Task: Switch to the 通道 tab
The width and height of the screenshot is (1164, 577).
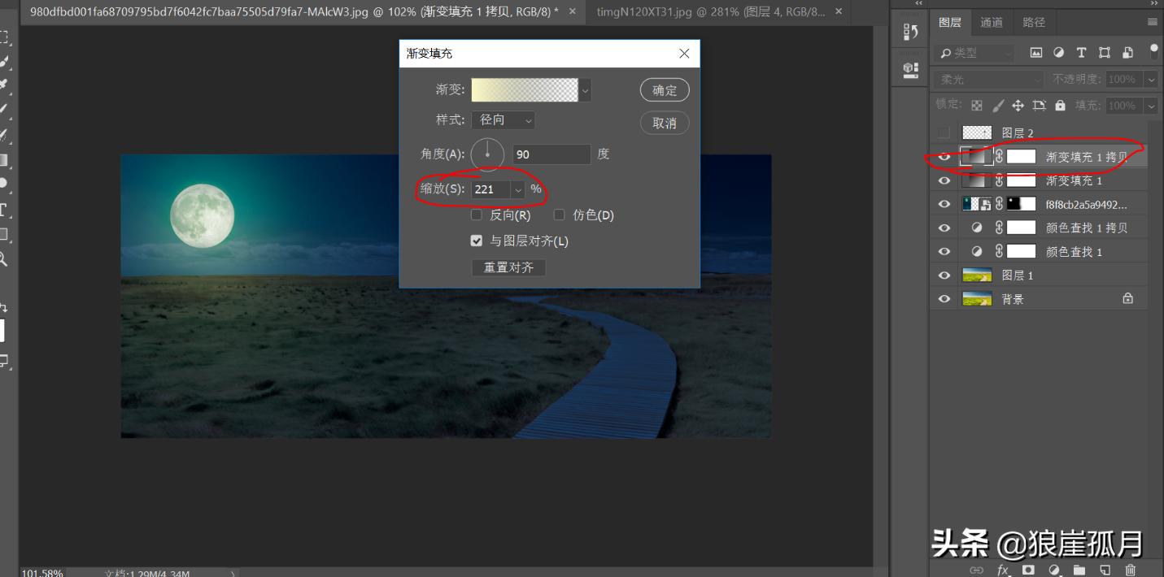Action: [x=992, y=22]
